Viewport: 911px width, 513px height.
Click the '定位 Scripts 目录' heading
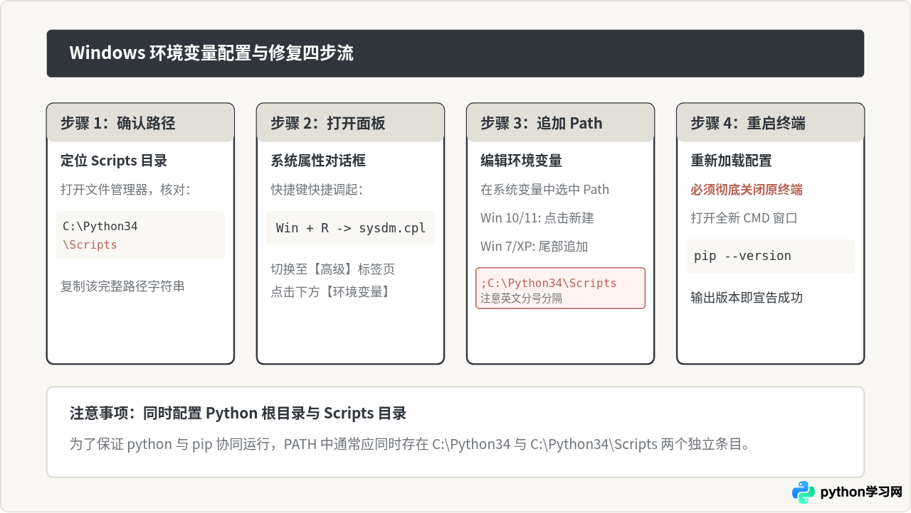tap(114, 161)
